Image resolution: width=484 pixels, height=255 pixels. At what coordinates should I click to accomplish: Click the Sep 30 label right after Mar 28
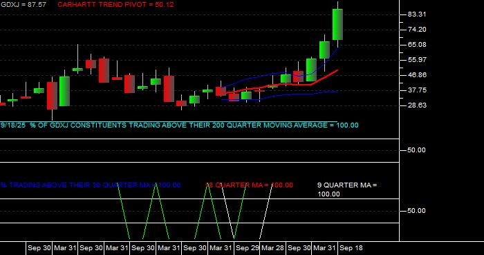point(299,248)
